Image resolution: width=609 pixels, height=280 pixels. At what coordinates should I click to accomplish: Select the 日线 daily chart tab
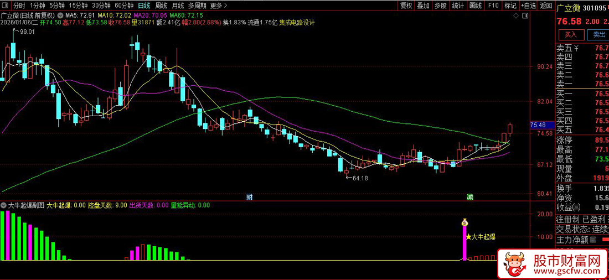point(144,6)
